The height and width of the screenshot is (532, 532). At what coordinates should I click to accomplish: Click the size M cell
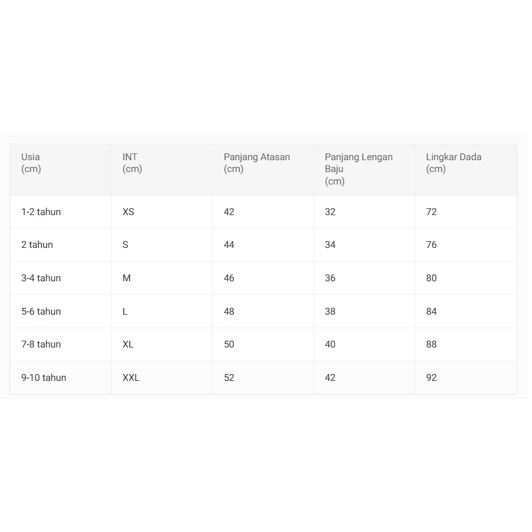[x=127, y=278]
